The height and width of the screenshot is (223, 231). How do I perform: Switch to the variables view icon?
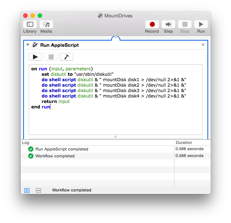tap(38, 190)
